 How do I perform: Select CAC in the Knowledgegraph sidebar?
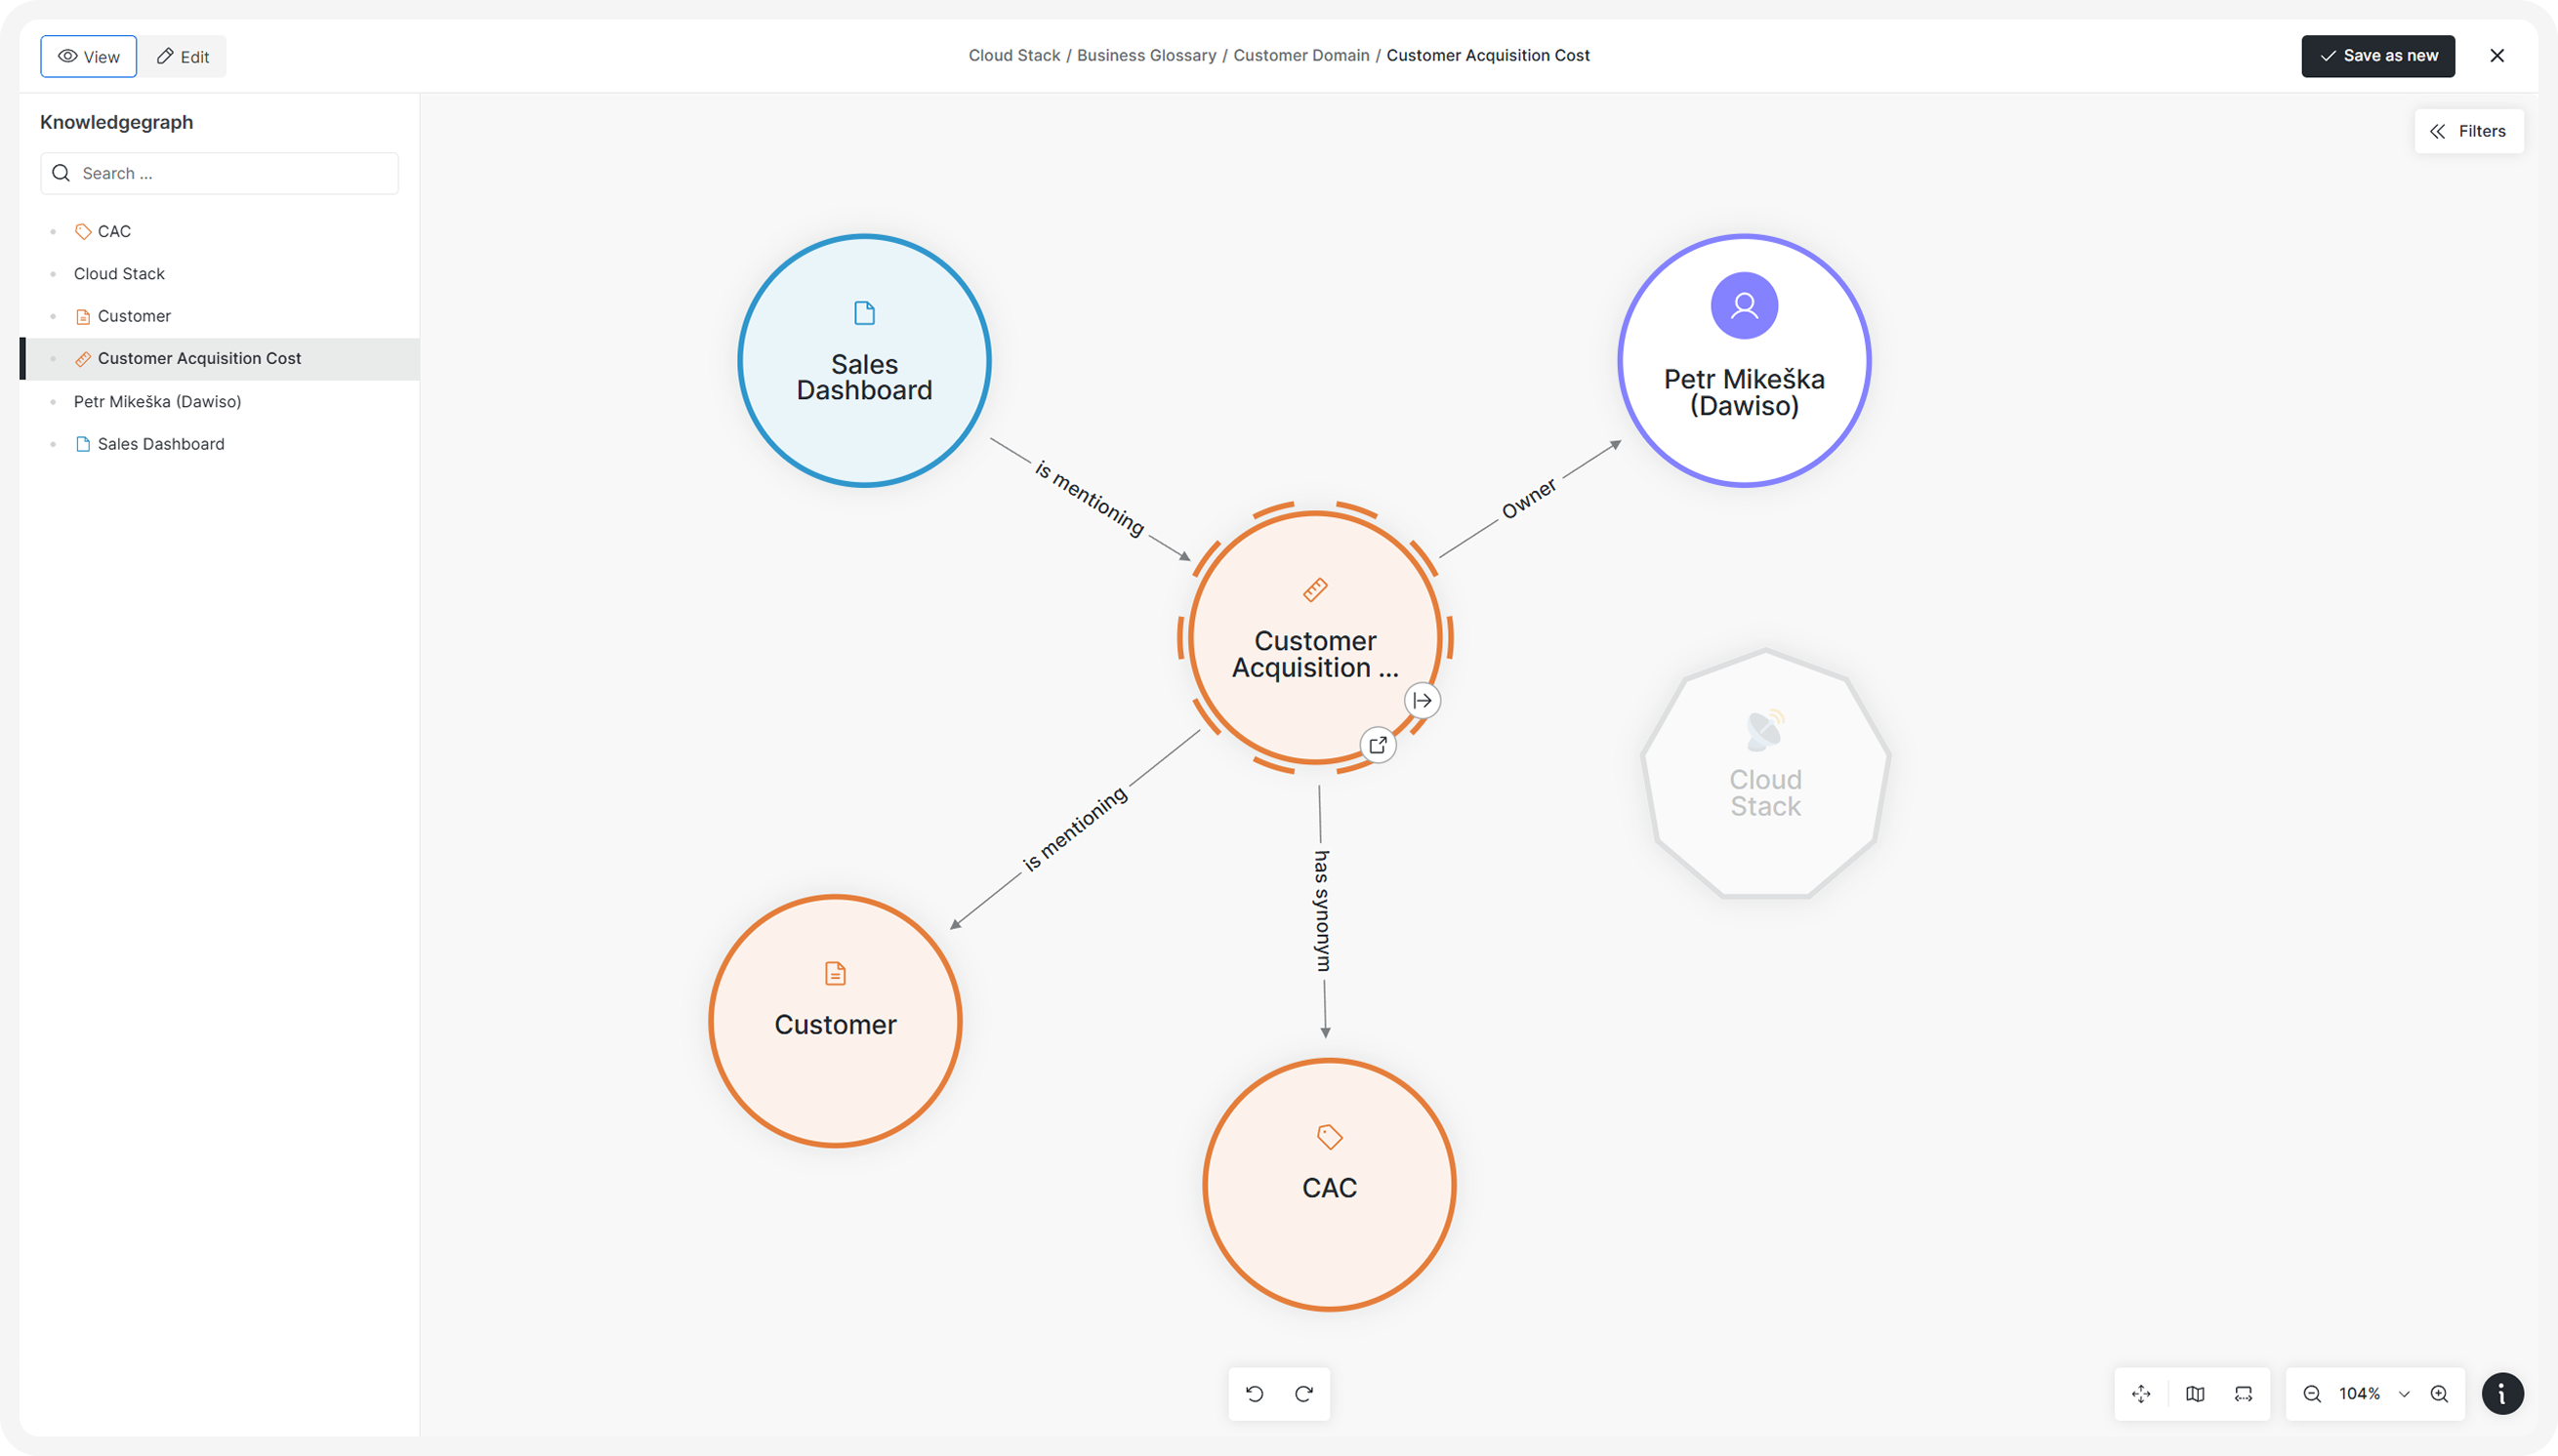pyautogui.click(x=114, y=231)
